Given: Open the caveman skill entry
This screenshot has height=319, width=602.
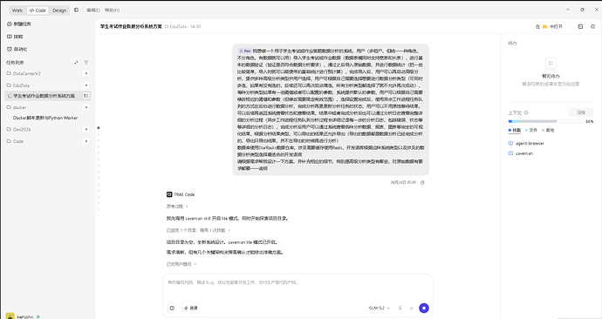Looking at the screenshot, I should 521,153.
